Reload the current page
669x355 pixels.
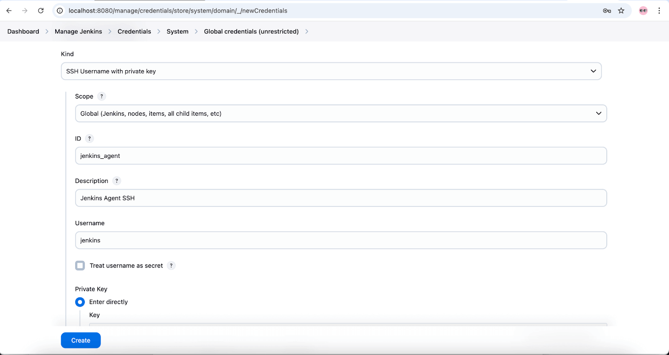pyautogui.click(x=41, y=10)
